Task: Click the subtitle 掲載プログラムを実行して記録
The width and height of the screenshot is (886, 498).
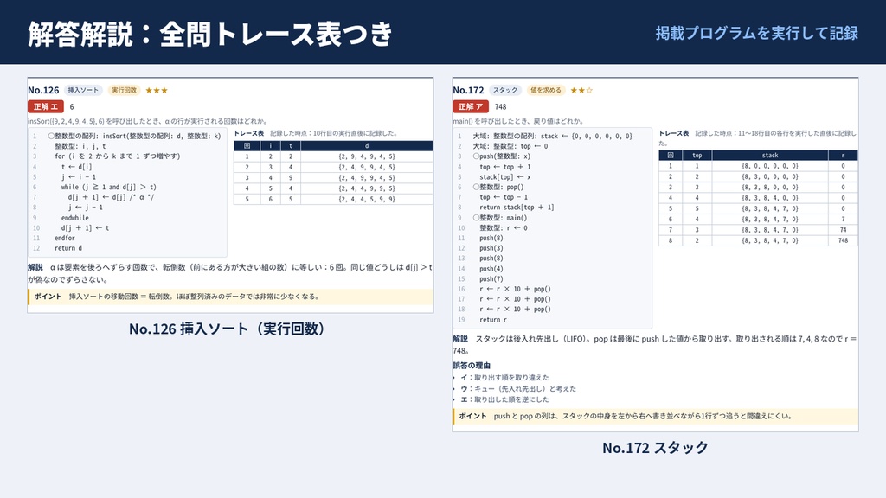Action: click(x=756, y=34)
